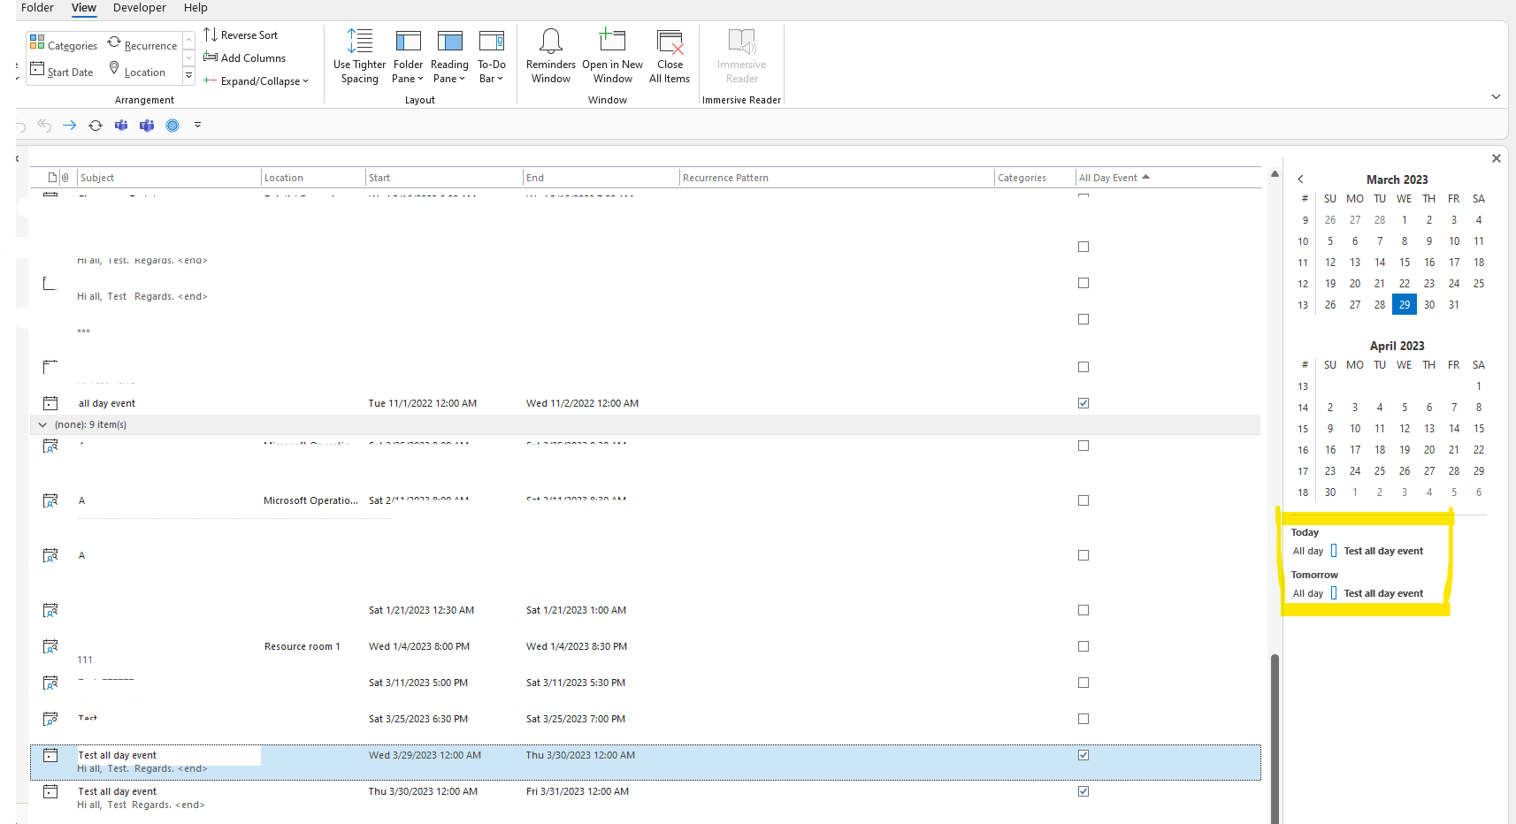Sort by Location column header

(313, 178)
